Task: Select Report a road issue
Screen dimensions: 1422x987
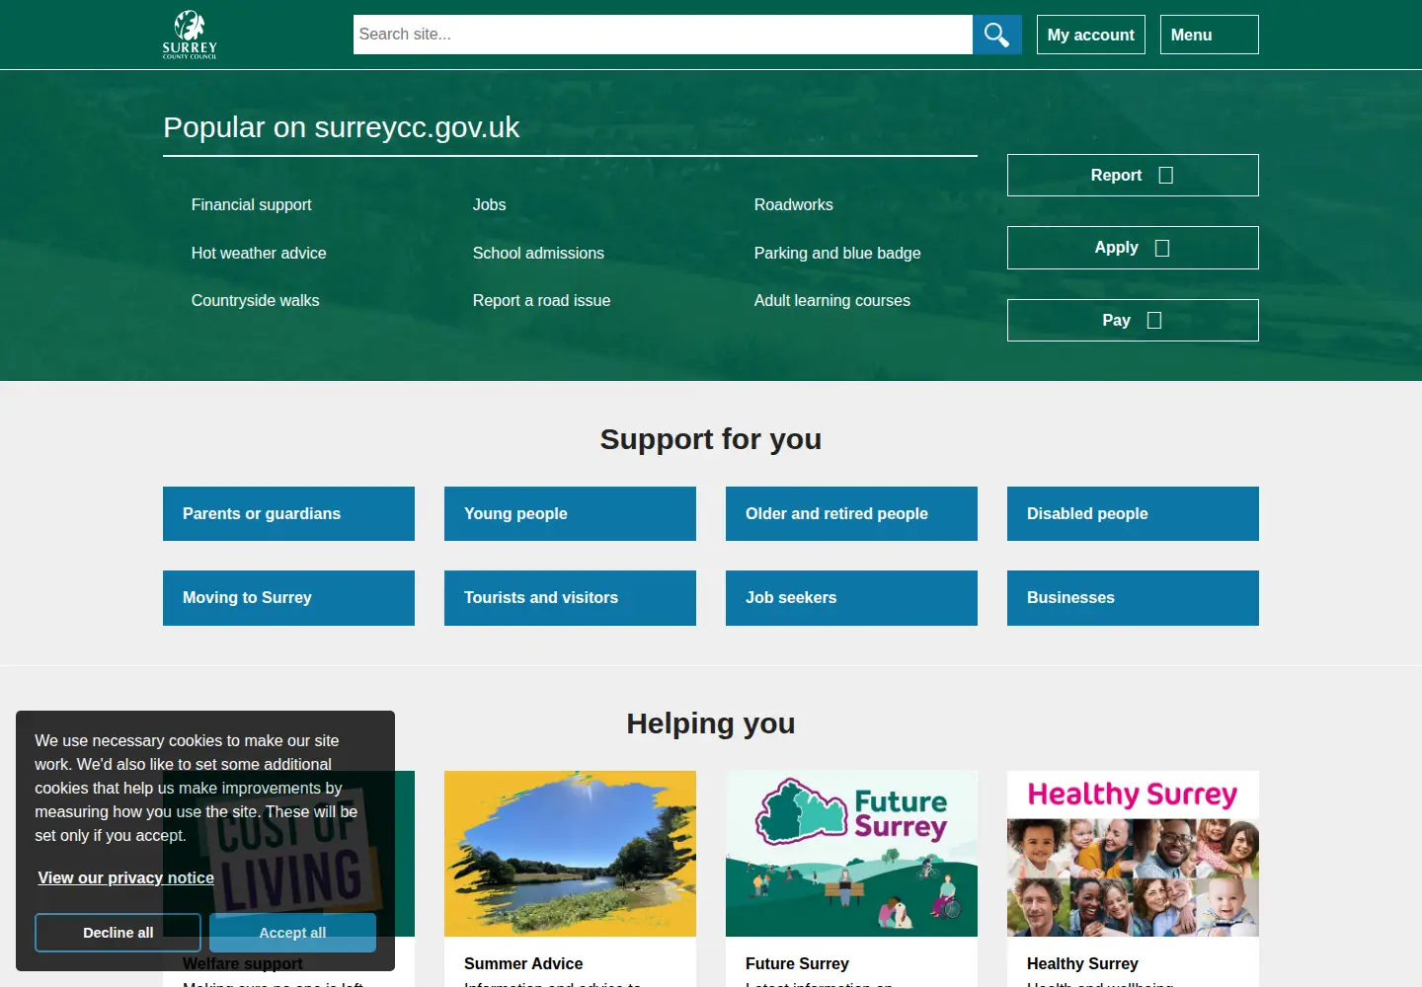Action: point(541,300)
